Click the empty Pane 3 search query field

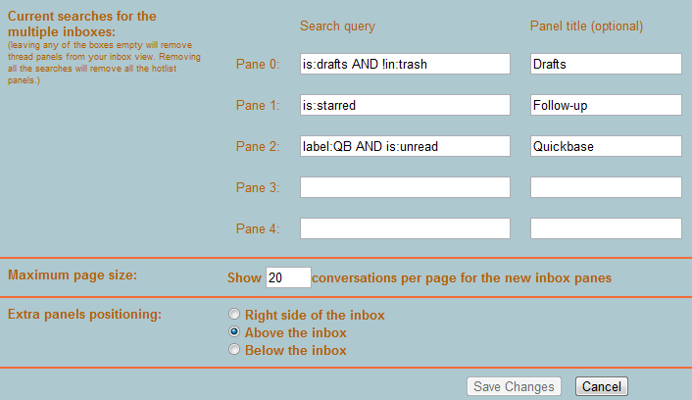click(405, 187)
